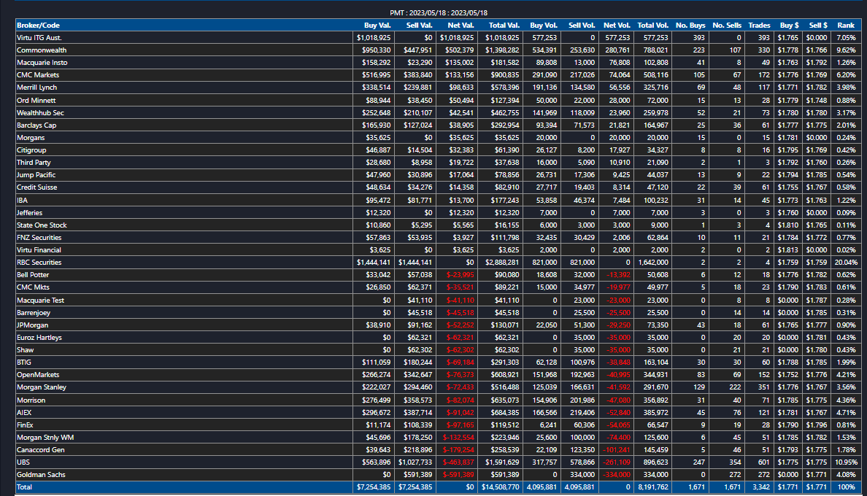Select the Jump Pacific broker name
The height and width of the screenshot is (496, 867).
[36, 175]
